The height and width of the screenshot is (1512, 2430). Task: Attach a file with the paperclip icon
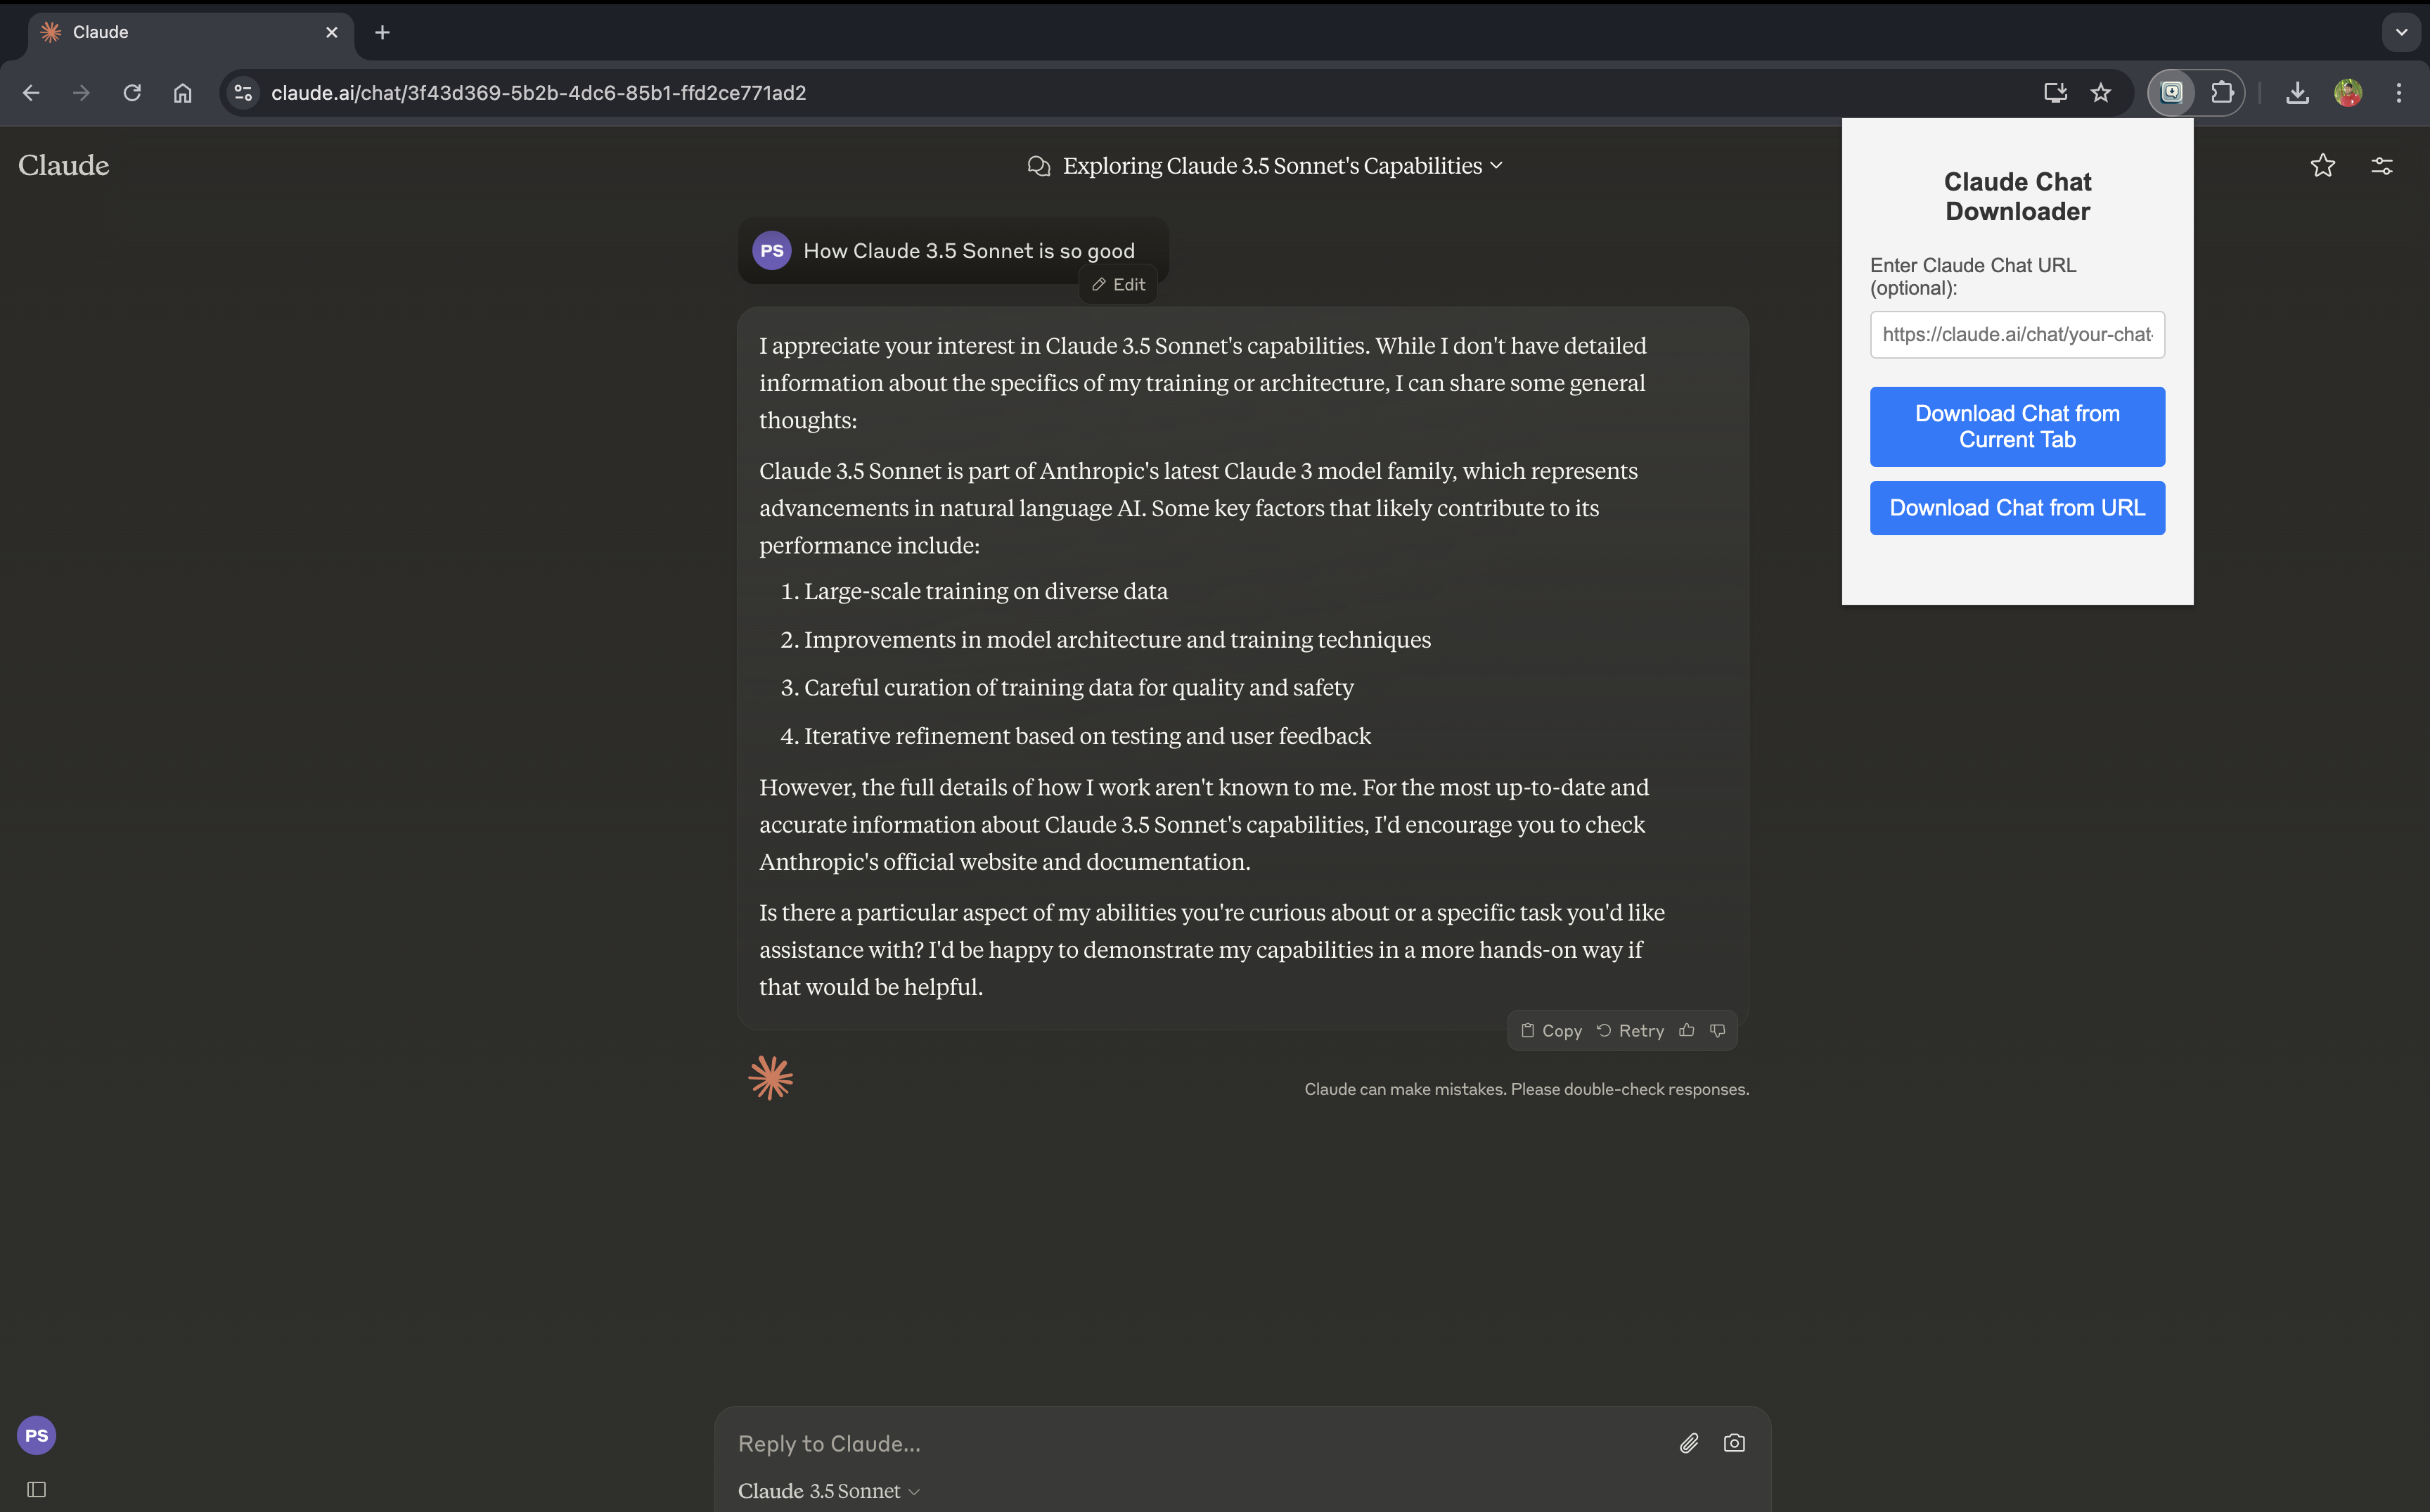point(1690,1443)
